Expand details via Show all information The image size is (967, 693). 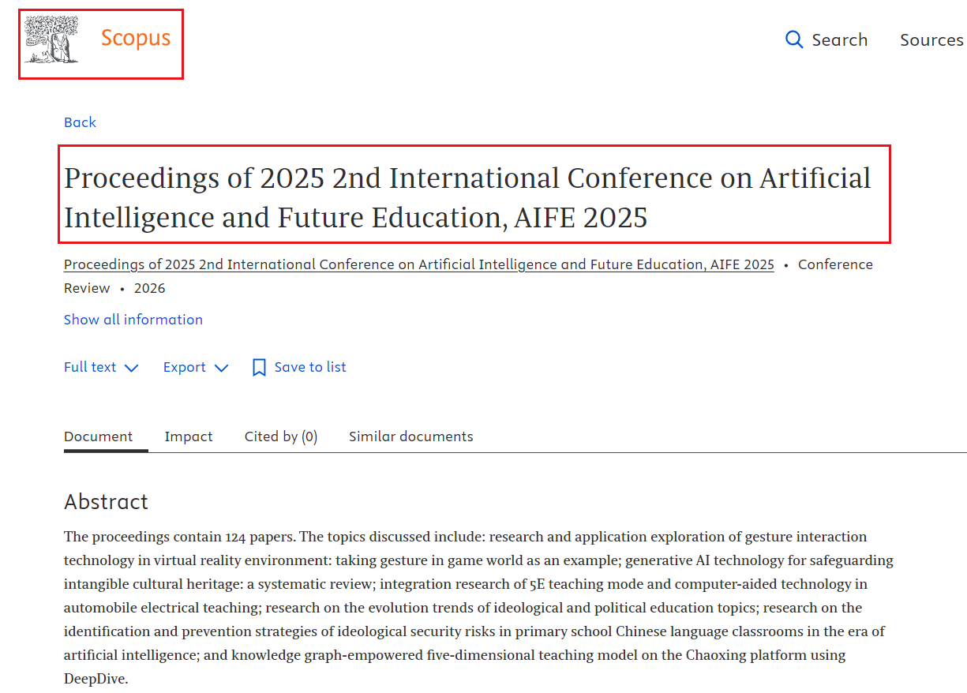click(133, 319)
